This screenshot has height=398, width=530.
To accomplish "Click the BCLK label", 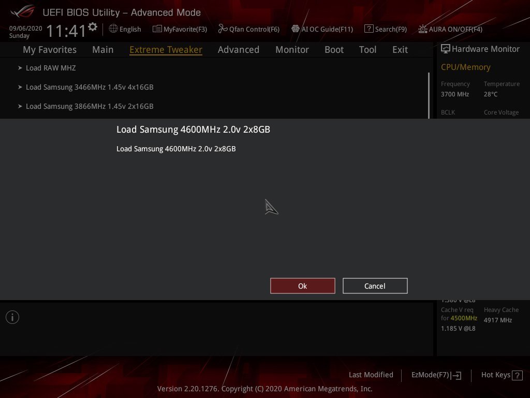I will tap(448, 112).
